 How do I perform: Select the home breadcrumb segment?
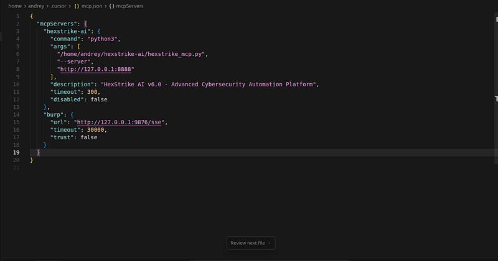tap(15, 6)
